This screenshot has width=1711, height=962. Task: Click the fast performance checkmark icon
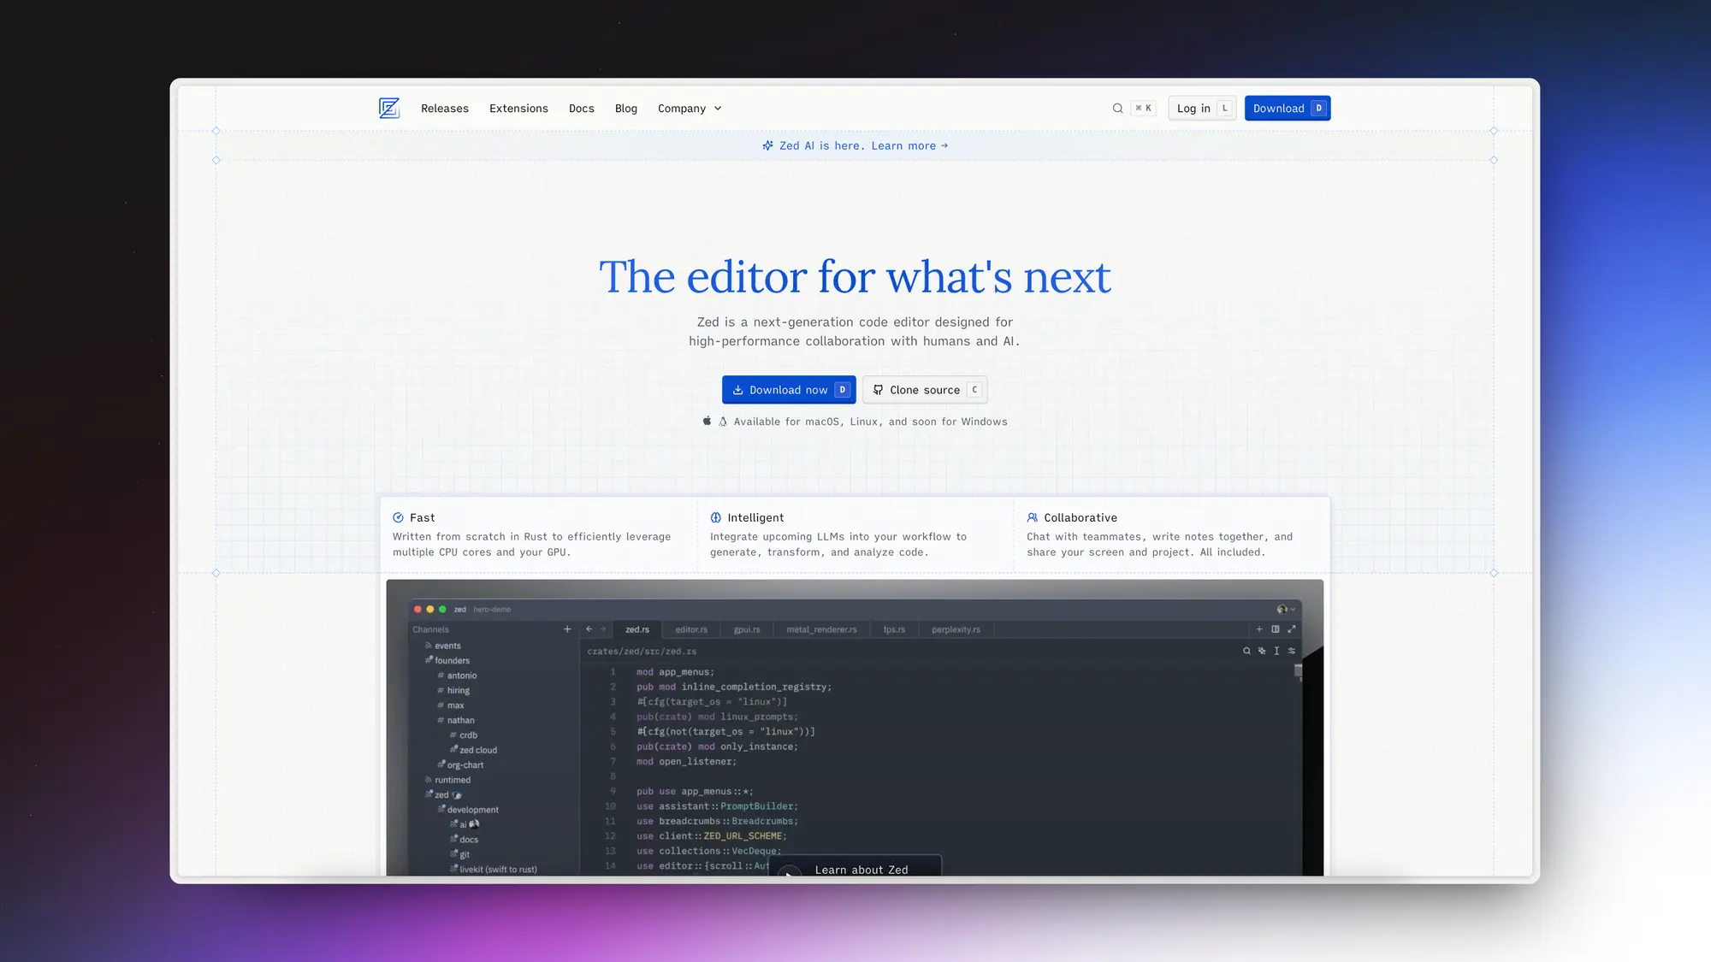coord(399,516)
